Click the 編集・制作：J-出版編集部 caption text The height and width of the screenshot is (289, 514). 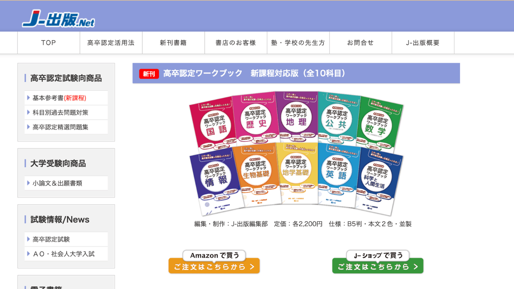(x=231, y=224)
